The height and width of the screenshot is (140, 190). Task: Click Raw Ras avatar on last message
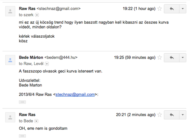click(x=10, y=117)
